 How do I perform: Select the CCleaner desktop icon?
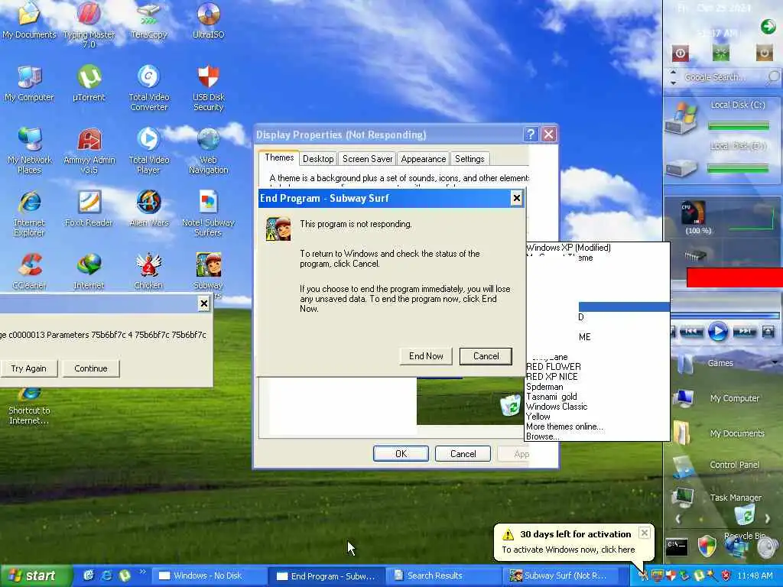[x=29, y=271]
